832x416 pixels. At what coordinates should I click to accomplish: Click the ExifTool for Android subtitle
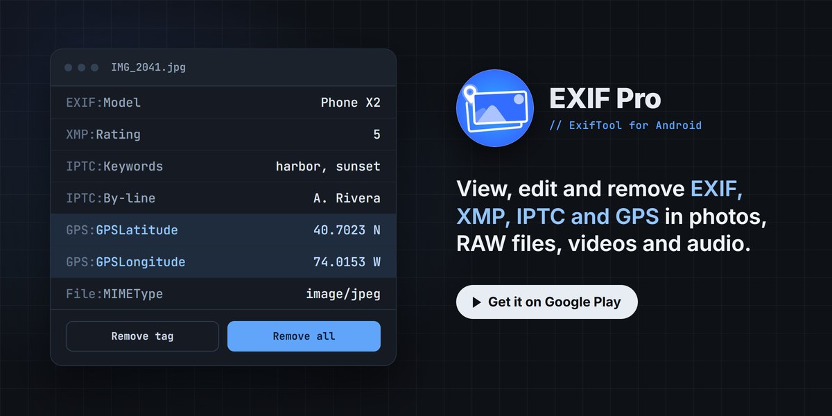(x=625, y=125)
